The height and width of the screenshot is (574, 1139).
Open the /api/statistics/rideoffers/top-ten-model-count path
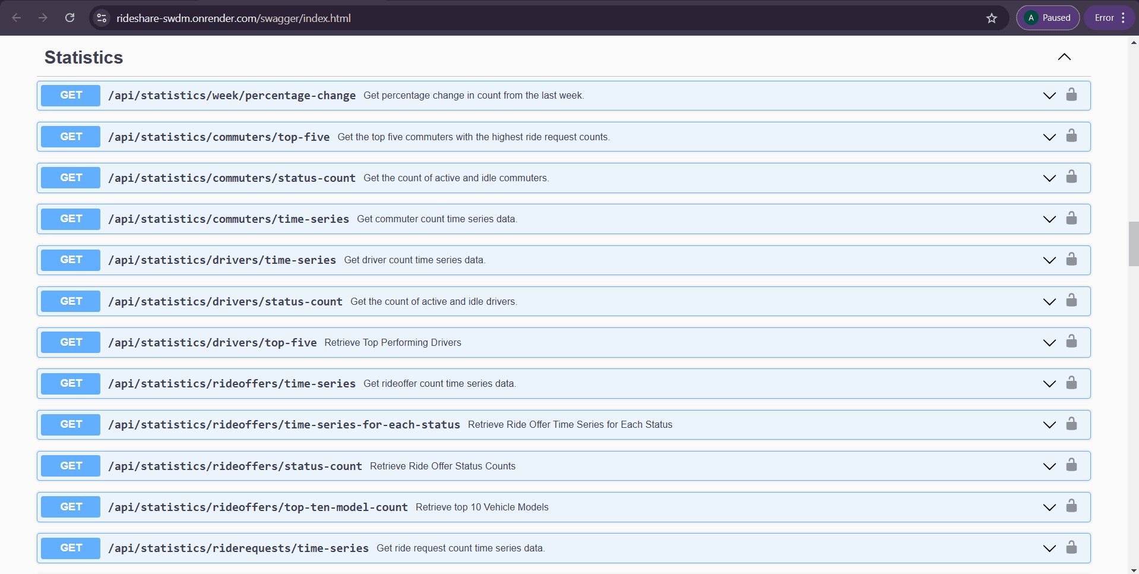point(258,507)
